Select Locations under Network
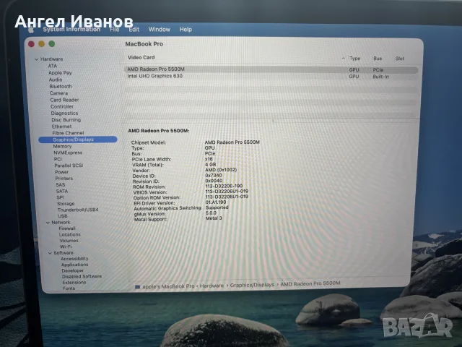 click(x=69, y=234)
